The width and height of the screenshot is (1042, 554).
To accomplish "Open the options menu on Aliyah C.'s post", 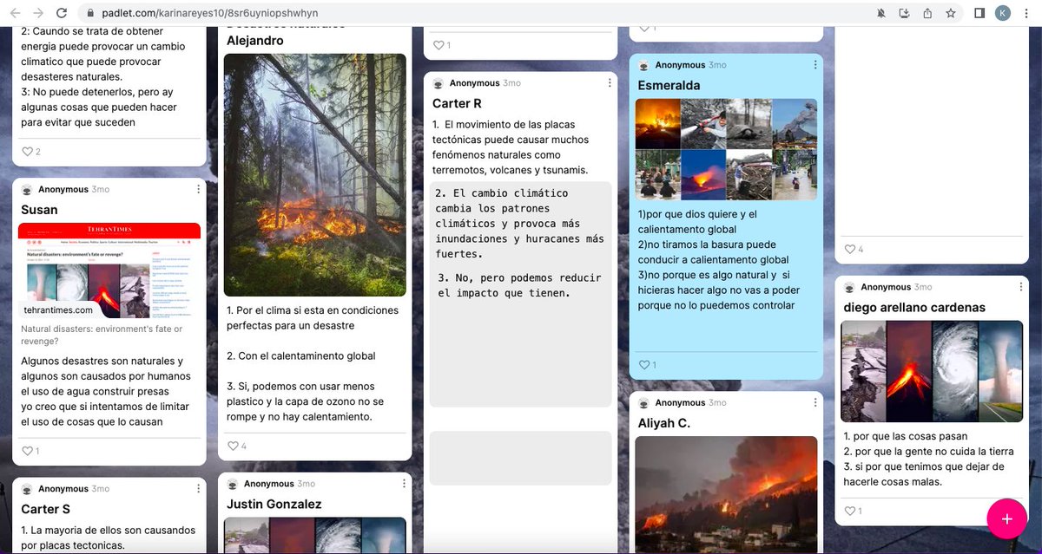I will tap(814, 403).
